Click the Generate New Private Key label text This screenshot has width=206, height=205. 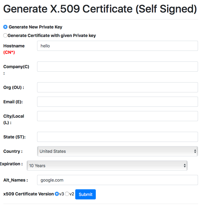click(x=35, y=27)
